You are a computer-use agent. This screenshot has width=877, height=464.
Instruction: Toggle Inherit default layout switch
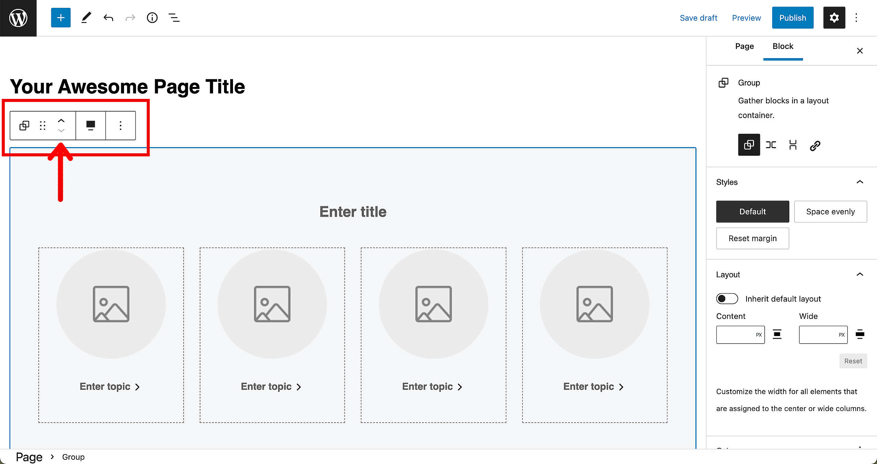727,299
